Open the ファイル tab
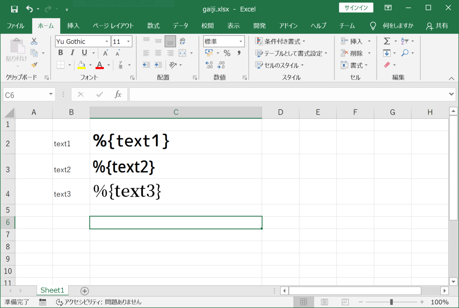This screenshot has width=459, height=308. pyautogui.click(x=16, y=26)
